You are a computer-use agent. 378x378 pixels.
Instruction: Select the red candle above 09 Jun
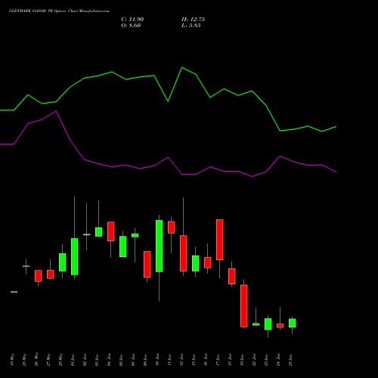click(x=147, y=265)
